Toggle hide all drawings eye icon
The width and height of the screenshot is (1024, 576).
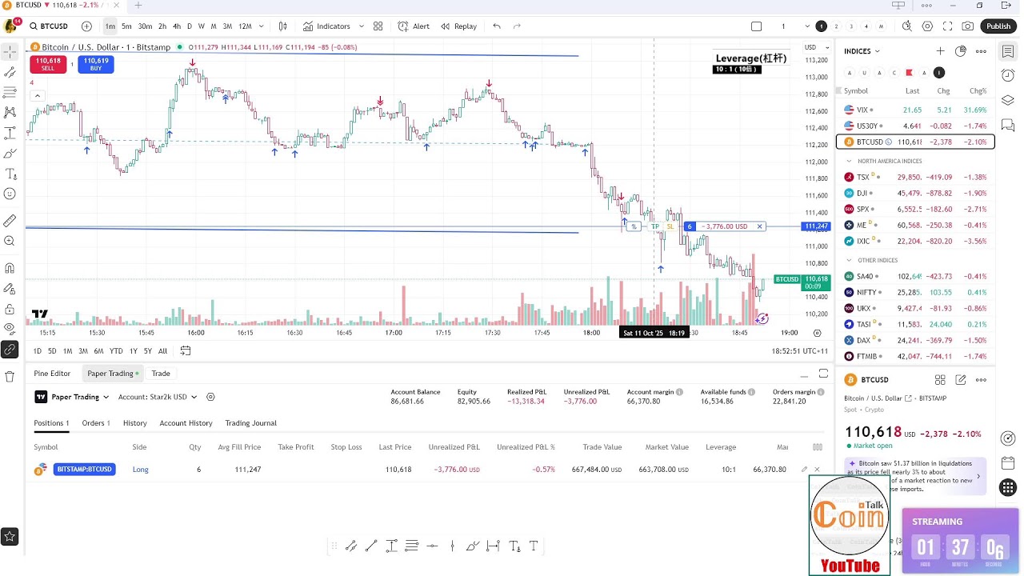10,328
